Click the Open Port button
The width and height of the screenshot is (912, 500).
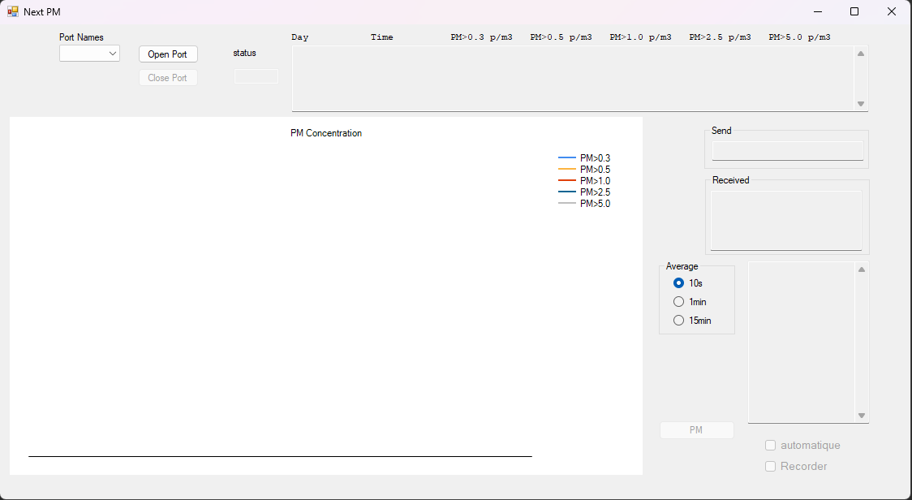click(168, 54)
